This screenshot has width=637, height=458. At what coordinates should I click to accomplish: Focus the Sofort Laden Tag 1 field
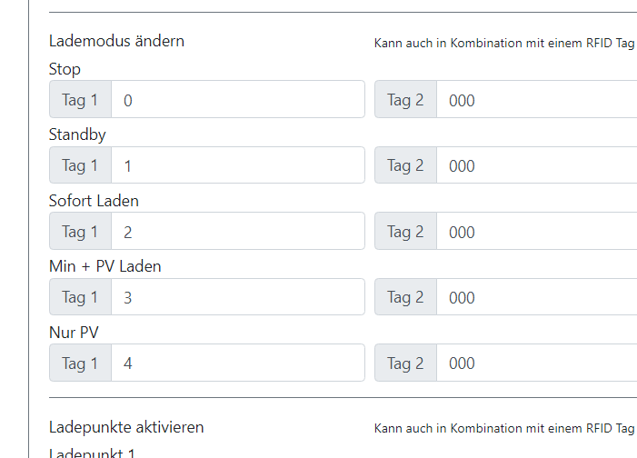[x=237, y=232]
